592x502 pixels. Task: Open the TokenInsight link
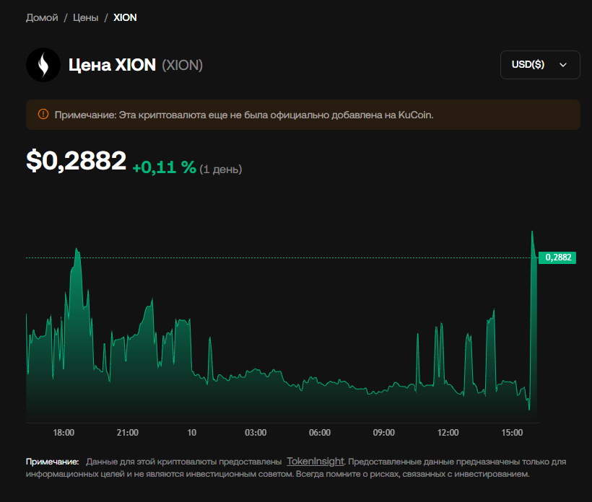[315, 462]
